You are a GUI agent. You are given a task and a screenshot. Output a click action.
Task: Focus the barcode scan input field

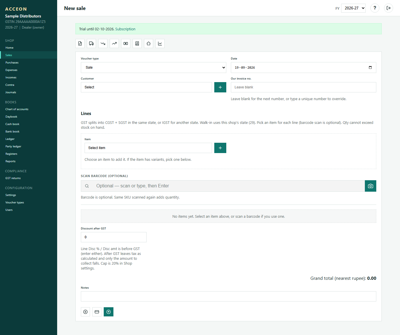[x=223, y=186]
